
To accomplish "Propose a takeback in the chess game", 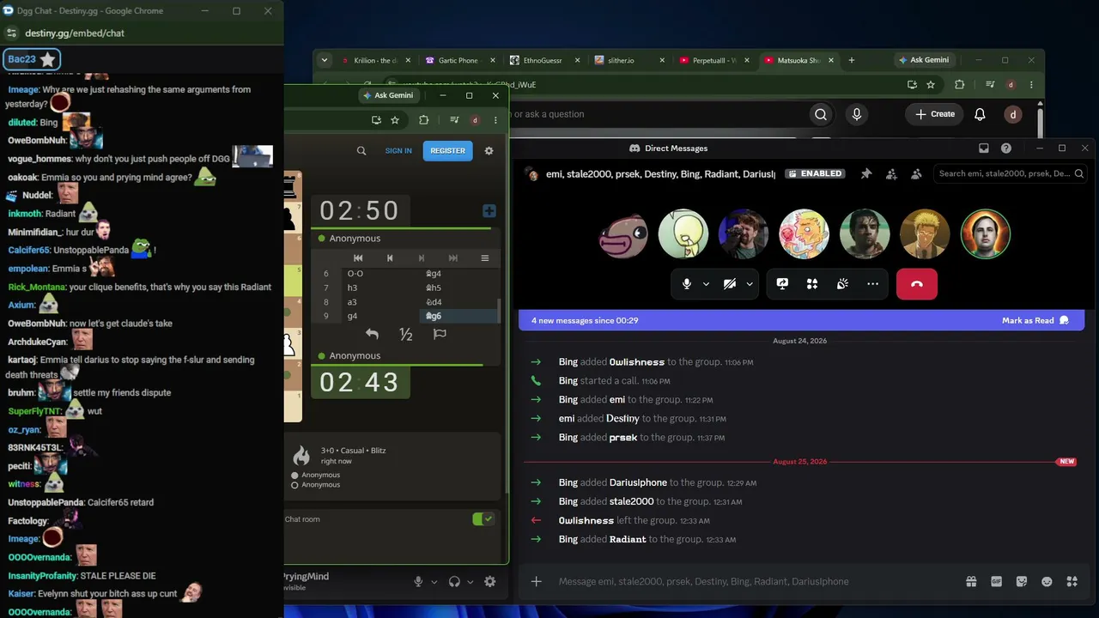I will (372, 334).
